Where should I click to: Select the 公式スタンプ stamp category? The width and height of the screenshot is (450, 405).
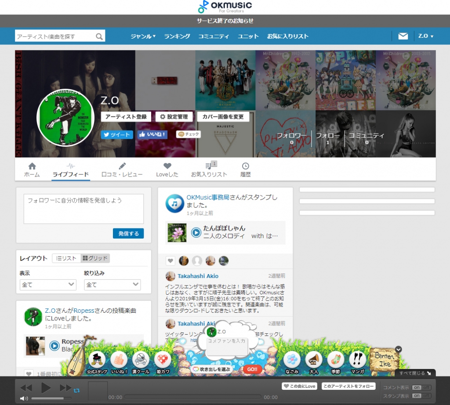coord(97,362)
